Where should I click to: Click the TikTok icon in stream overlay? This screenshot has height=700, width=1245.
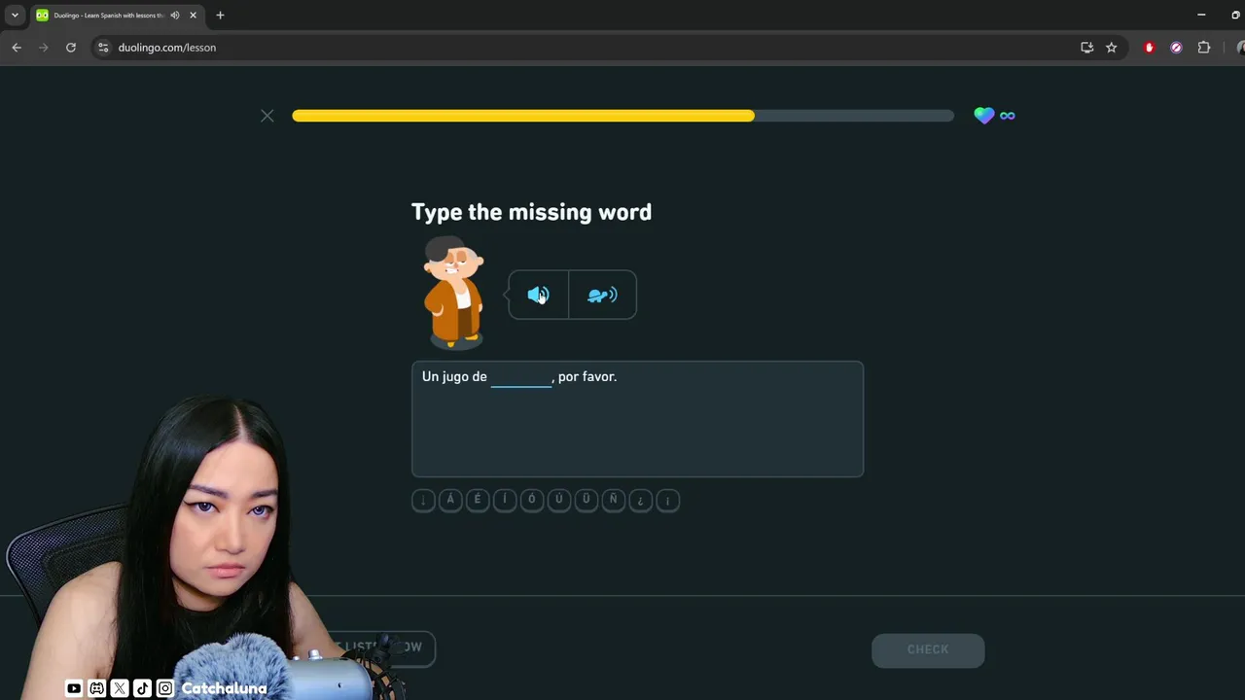[x=142, y=688]
